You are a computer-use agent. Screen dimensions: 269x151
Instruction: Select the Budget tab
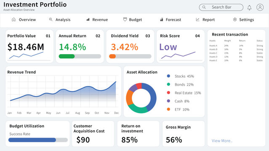pos(133,19)
